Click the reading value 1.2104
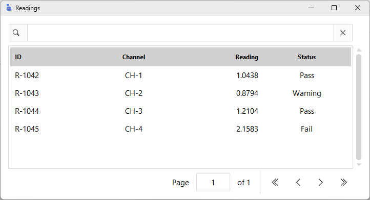The height and width of the screenshot is (200, 370). click(x=248, y=111)
